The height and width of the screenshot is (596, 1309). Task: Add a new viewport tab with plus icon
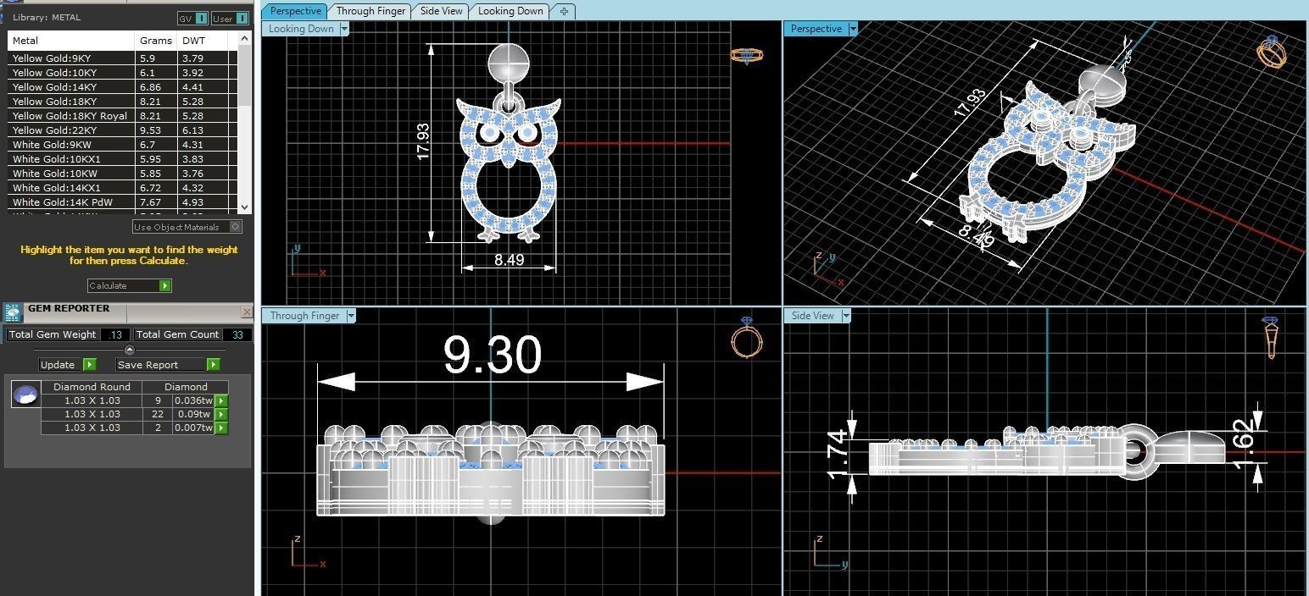click(x=563, y=11)
